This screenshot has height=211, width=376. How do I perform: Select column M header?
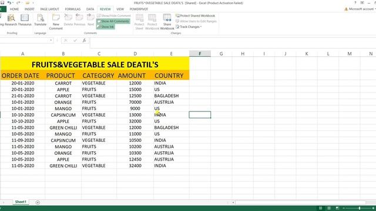tap(350, 53)
